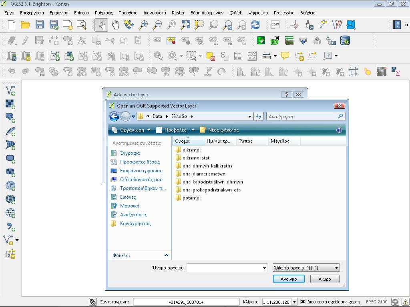Open the Έγγραφα favorite link
Viewport: 410px width, 307px height.
(x=130, y=153)
